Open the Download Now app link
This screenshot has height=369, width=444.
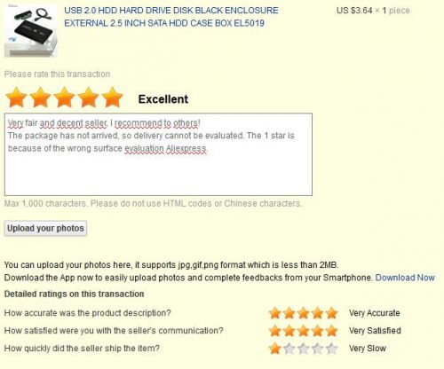click(x=405, y=278)
